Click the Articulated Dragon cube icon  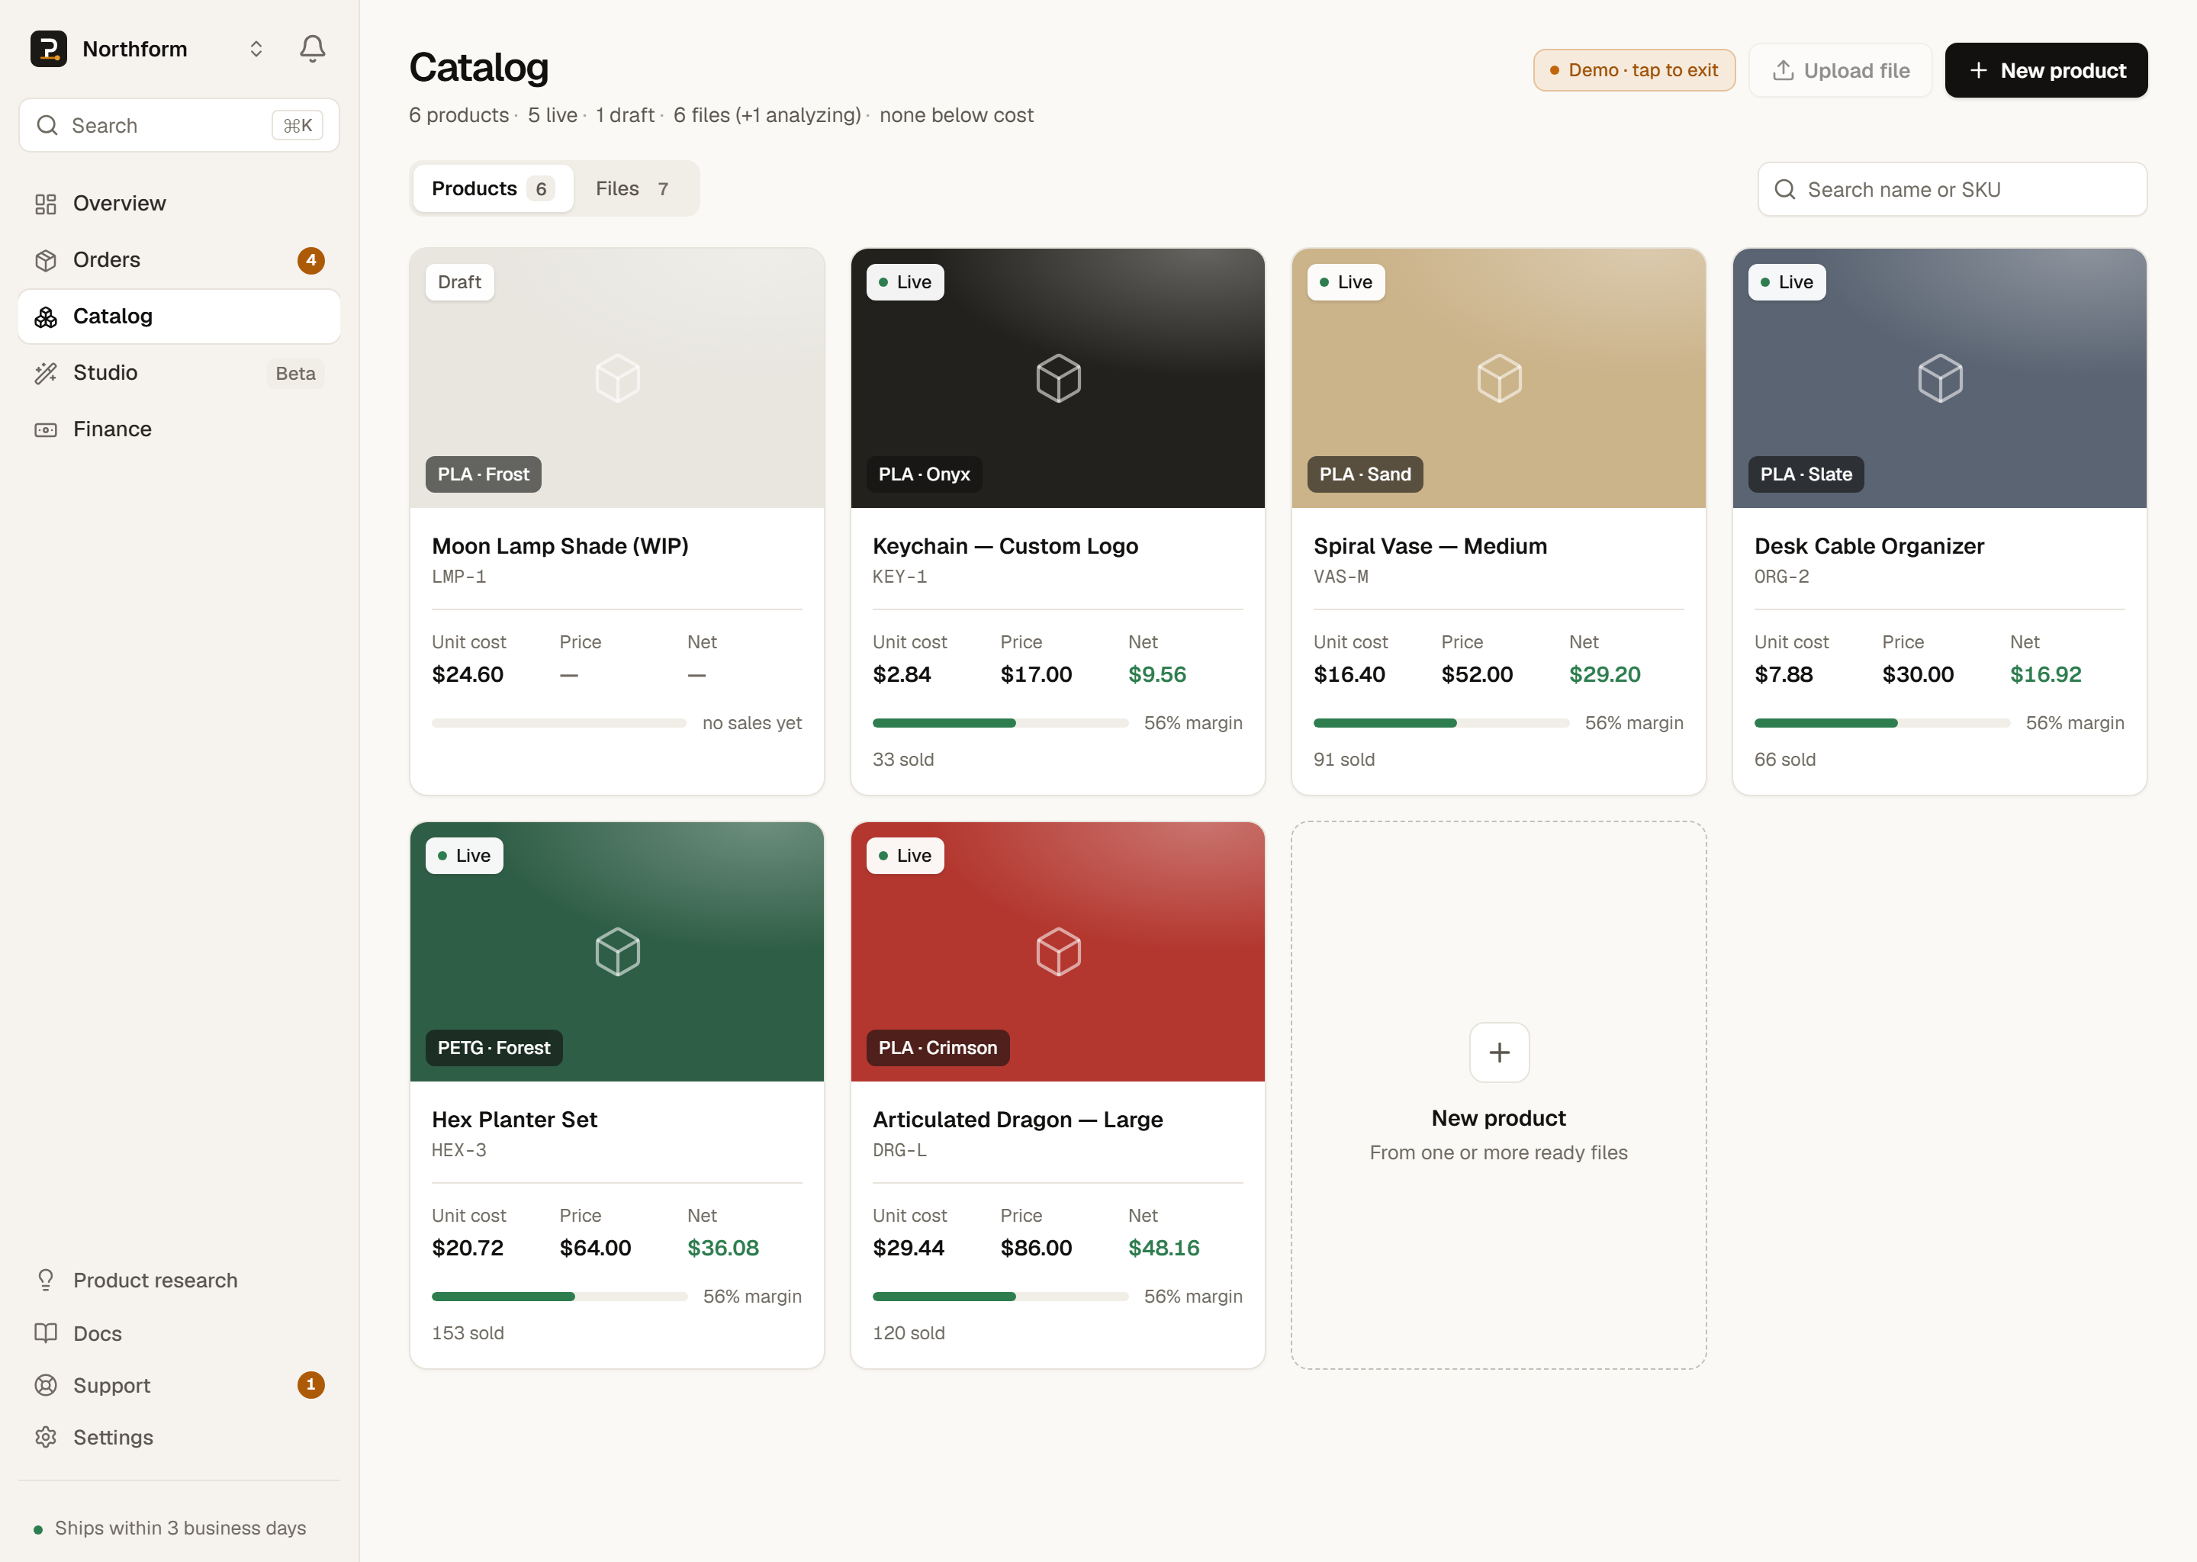click(1058, 951)
